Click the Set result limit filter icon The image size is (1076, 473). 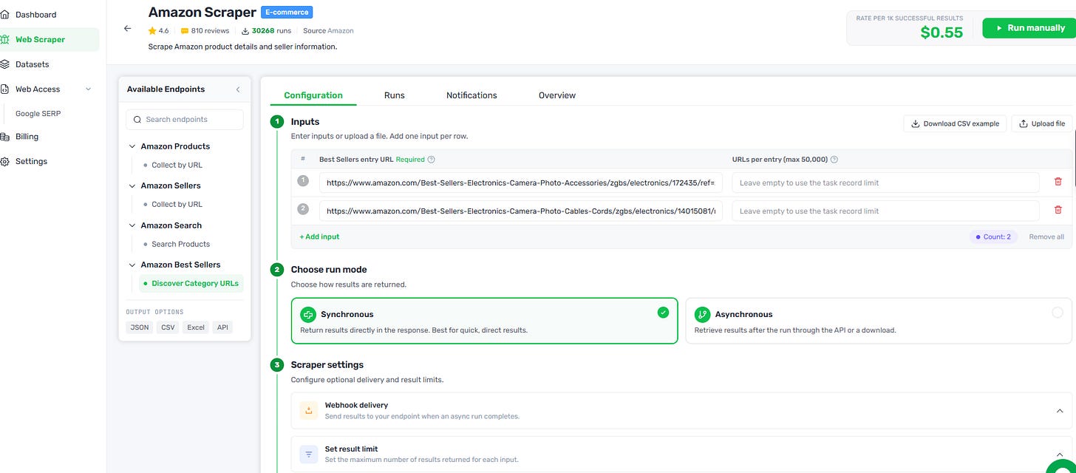pos(309,454)
